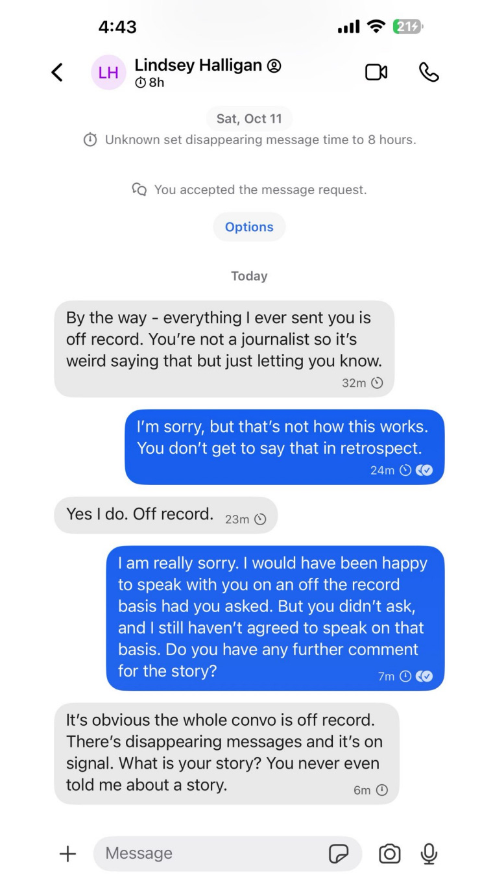Viewport: 493px width, 892px height.
Task: Go back using the left chevron
Action: (57, 72)
